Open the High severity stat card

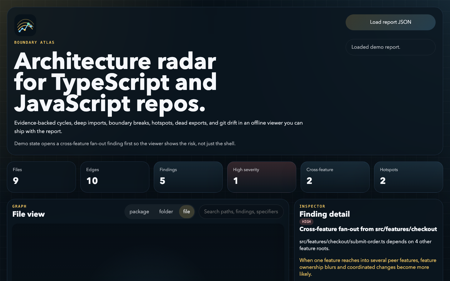tap(262, 177)
